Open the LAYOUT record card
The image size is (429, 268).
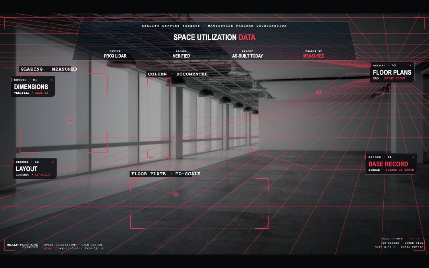[35, 168]
